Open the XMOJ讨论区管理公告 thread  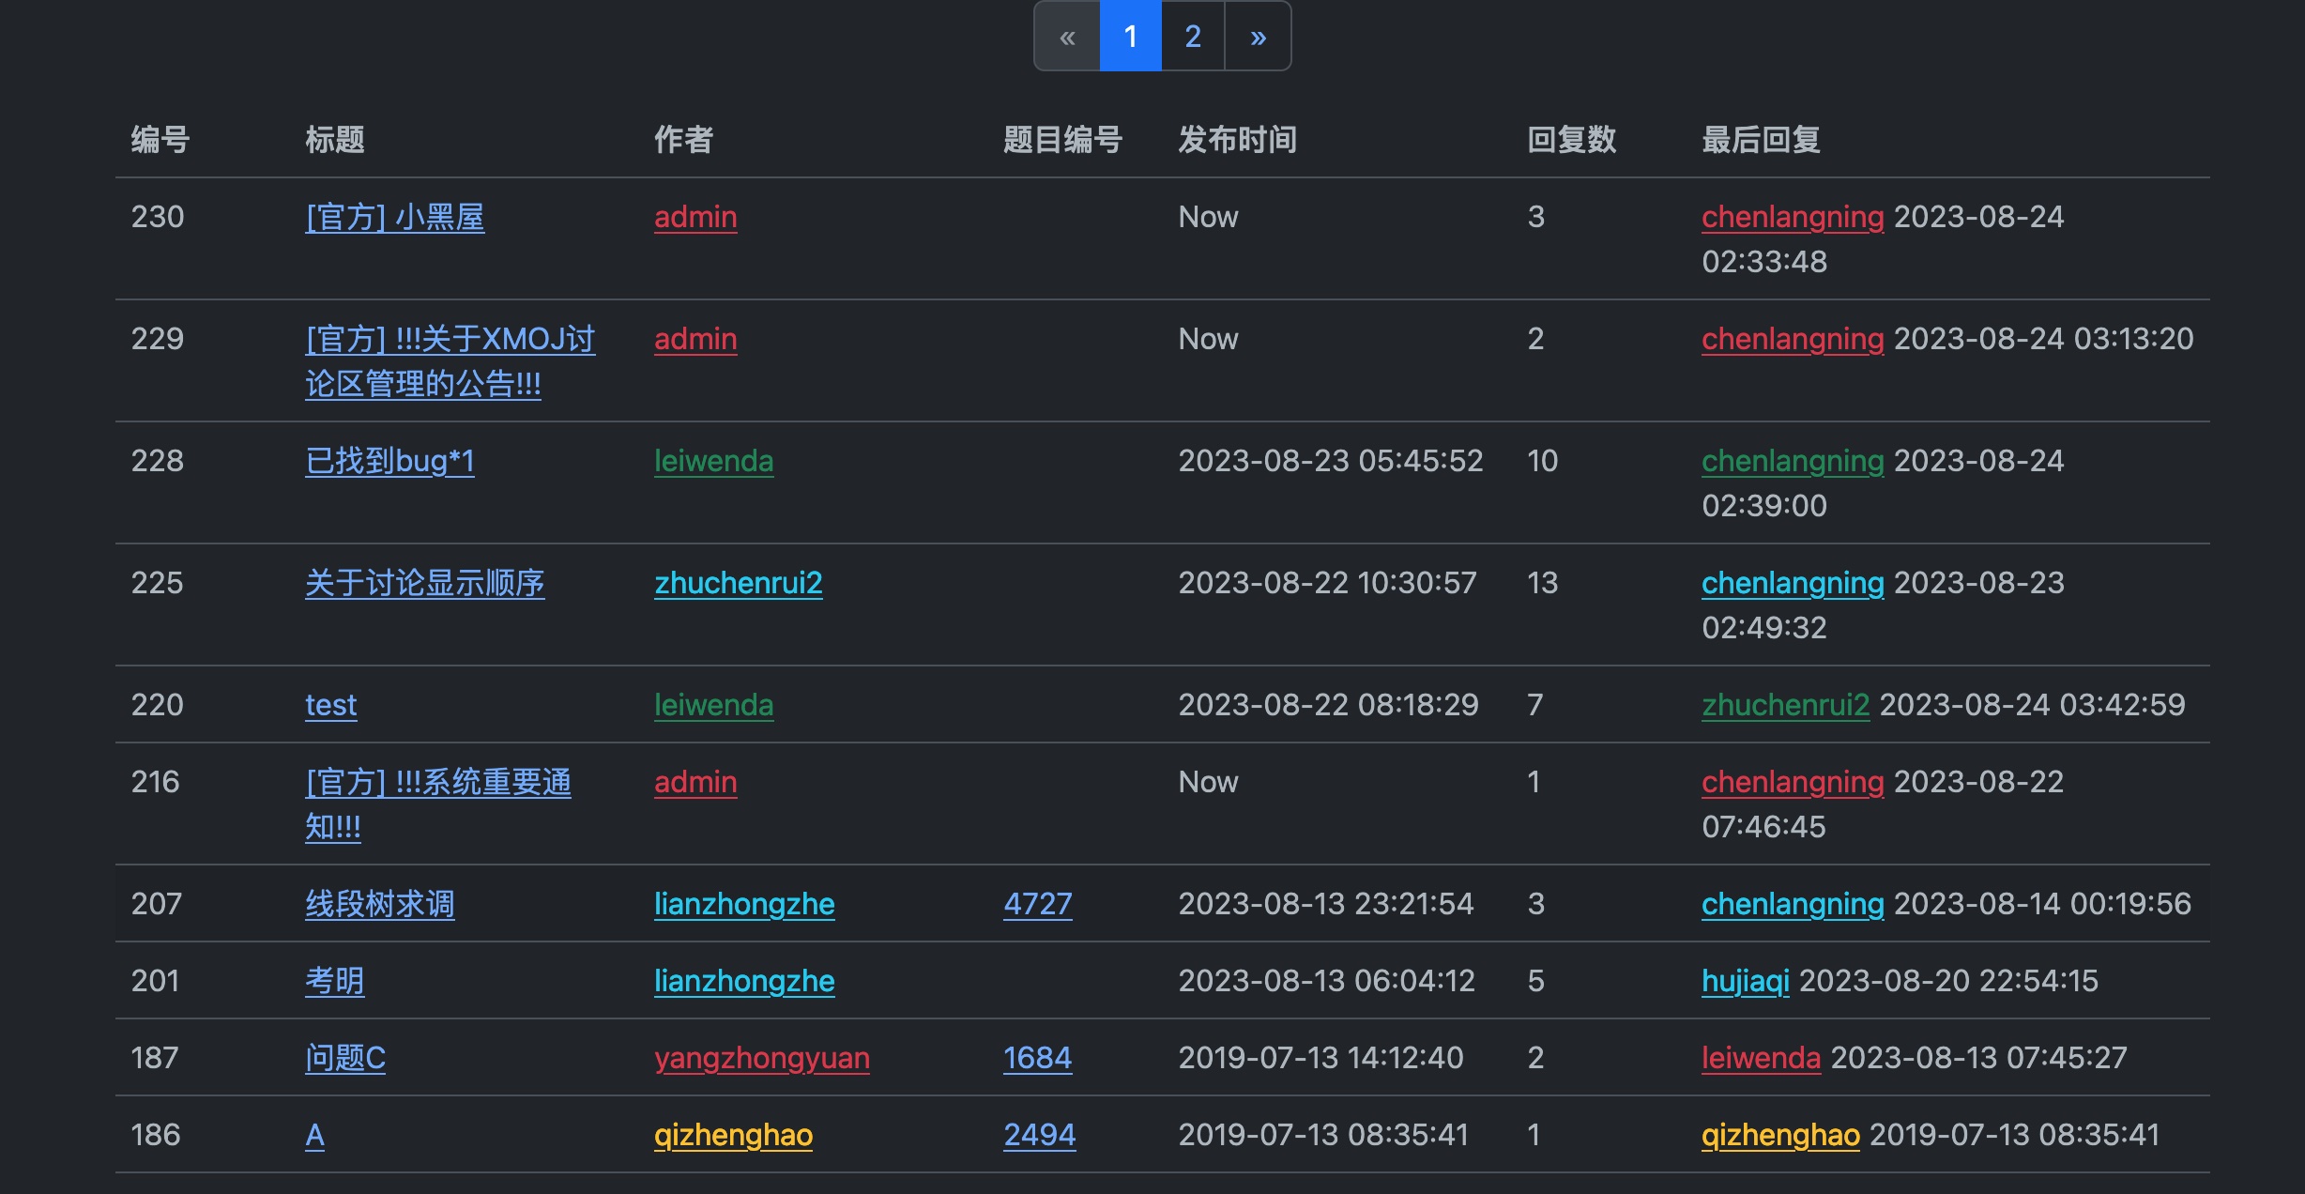(x=449, y=361)
